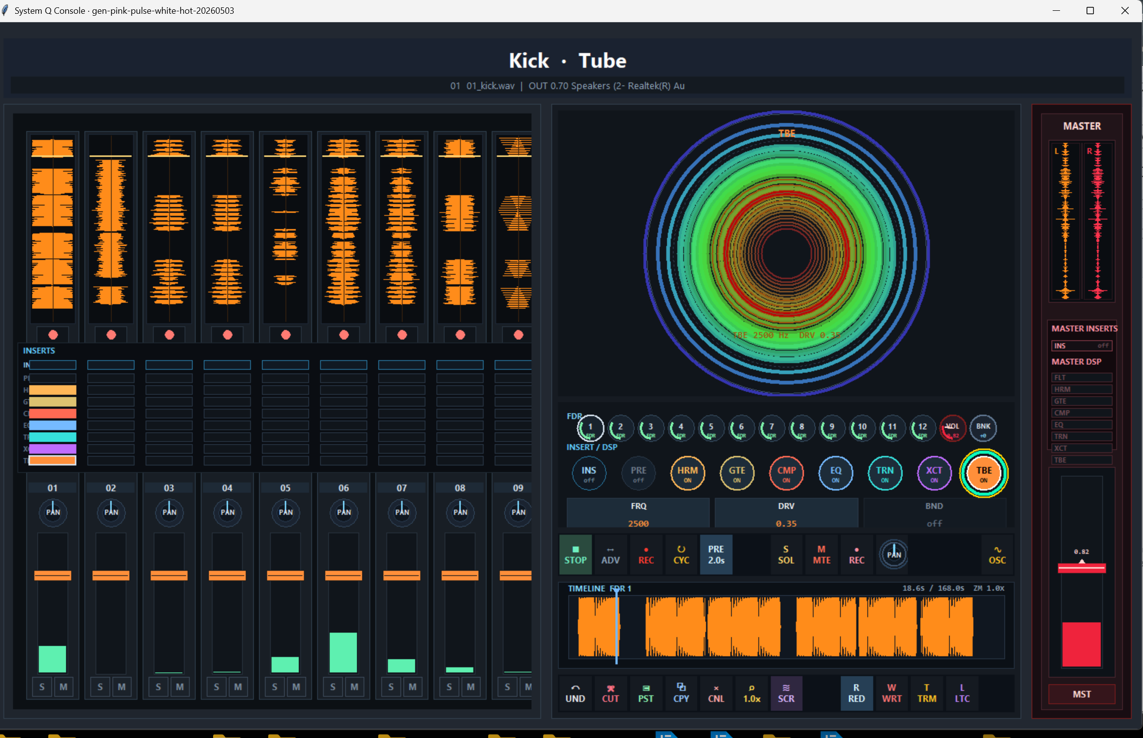Toggle the SCR scrub button
The height and width of the screenshot is (738, 1143).
click(x=786, y=693)
